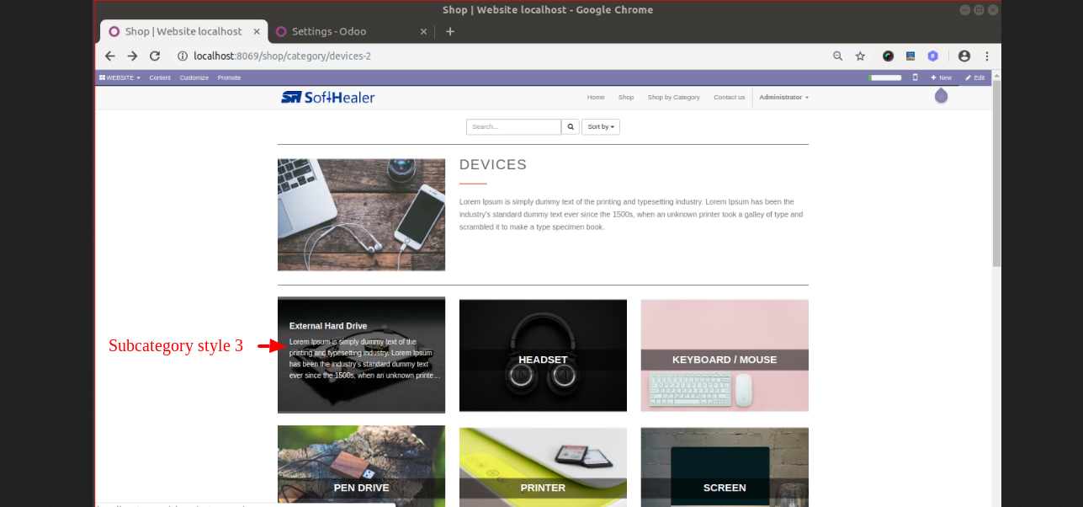Open the color picker browser extension
The height and width of the screenshot is (507, 1083).
(888, 56)
